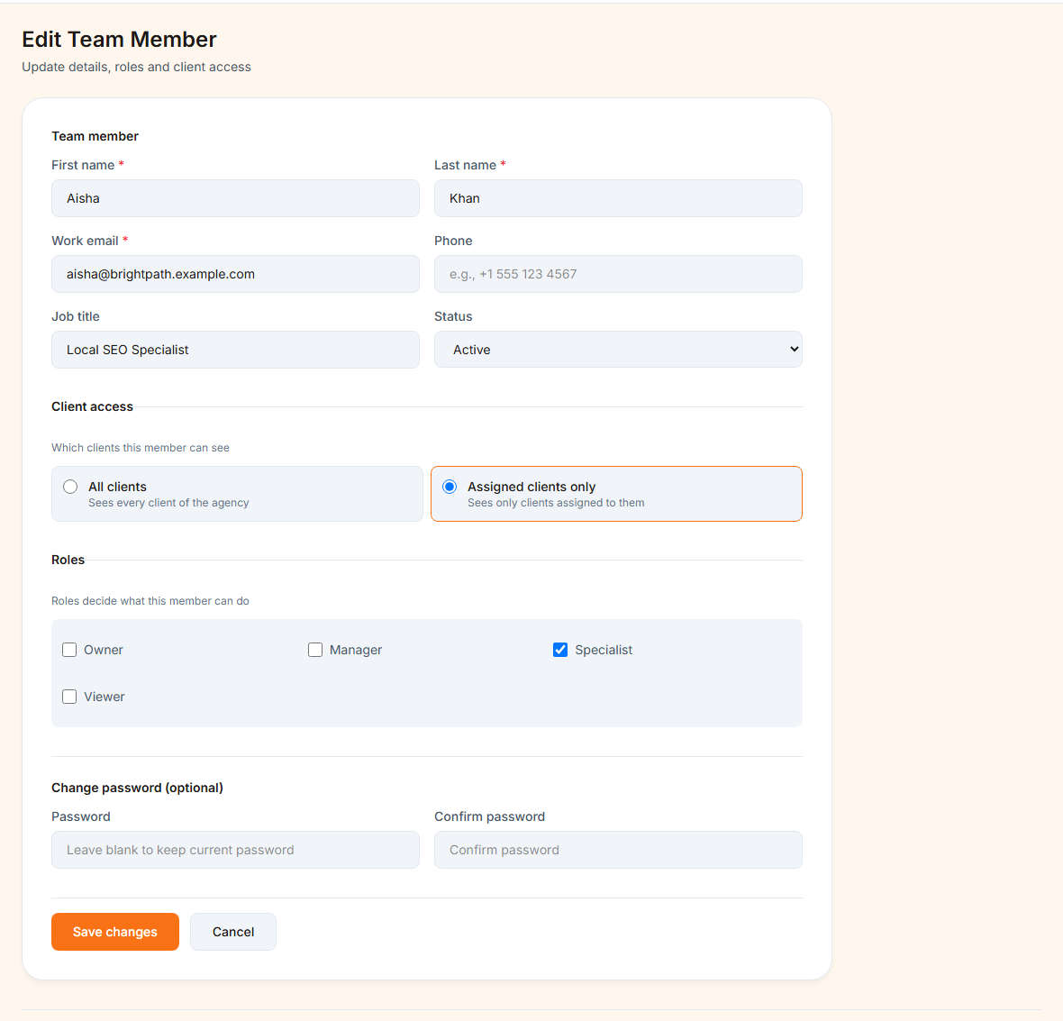
Task: Select the All clients radio option
Action: tap(70, 487)
